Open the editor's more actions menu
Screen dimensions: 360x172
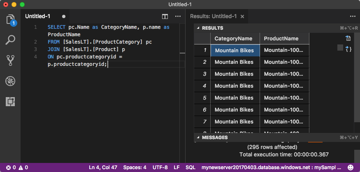point(178,16)
